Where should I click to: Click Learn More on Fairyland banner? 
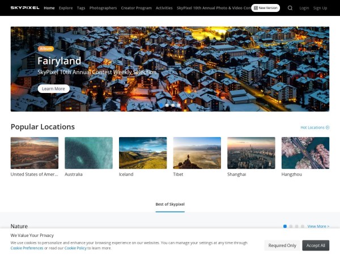54,88
